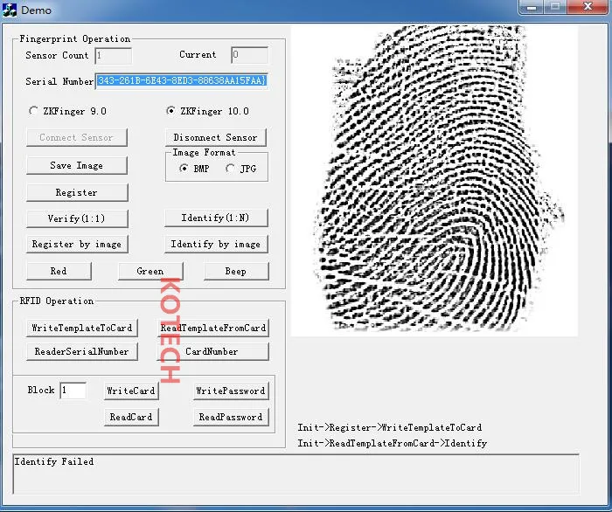Click ReaderSerialNumber button
The height and width of the screenshot is (512, 612).
point(82,352)
